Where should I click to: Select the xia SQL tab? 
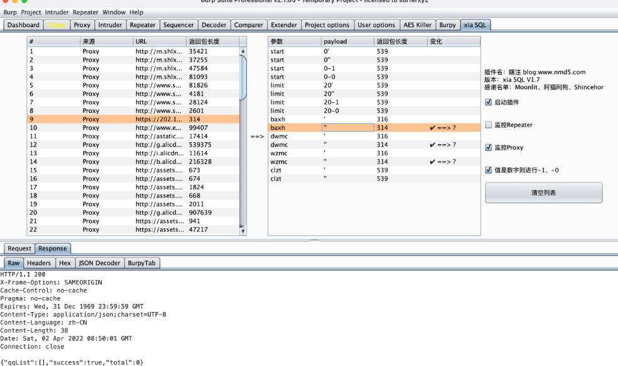pyautogui.click(x=475, y=25)
